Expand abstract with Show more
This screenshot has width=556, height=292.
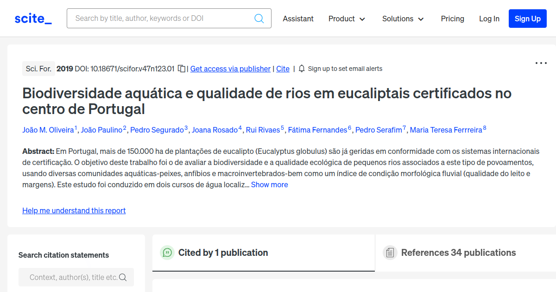[x=270, y=184]
